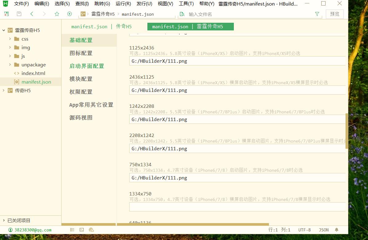Click the empty 1334x750 image path field

pos(237,207)
